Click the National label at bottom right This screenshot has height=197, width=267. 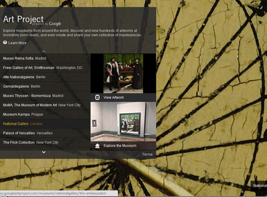point(260,186)
